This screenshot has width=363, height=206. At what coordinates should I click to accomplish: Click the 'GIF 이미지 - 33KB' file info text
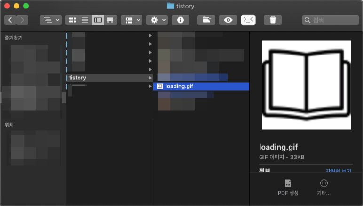(x=282, y=157)
